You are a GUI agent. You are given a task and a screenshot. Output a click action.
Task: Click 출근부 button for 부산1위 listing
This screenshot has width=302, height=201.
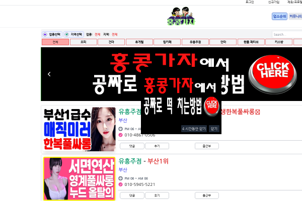[x=207, y=195]
